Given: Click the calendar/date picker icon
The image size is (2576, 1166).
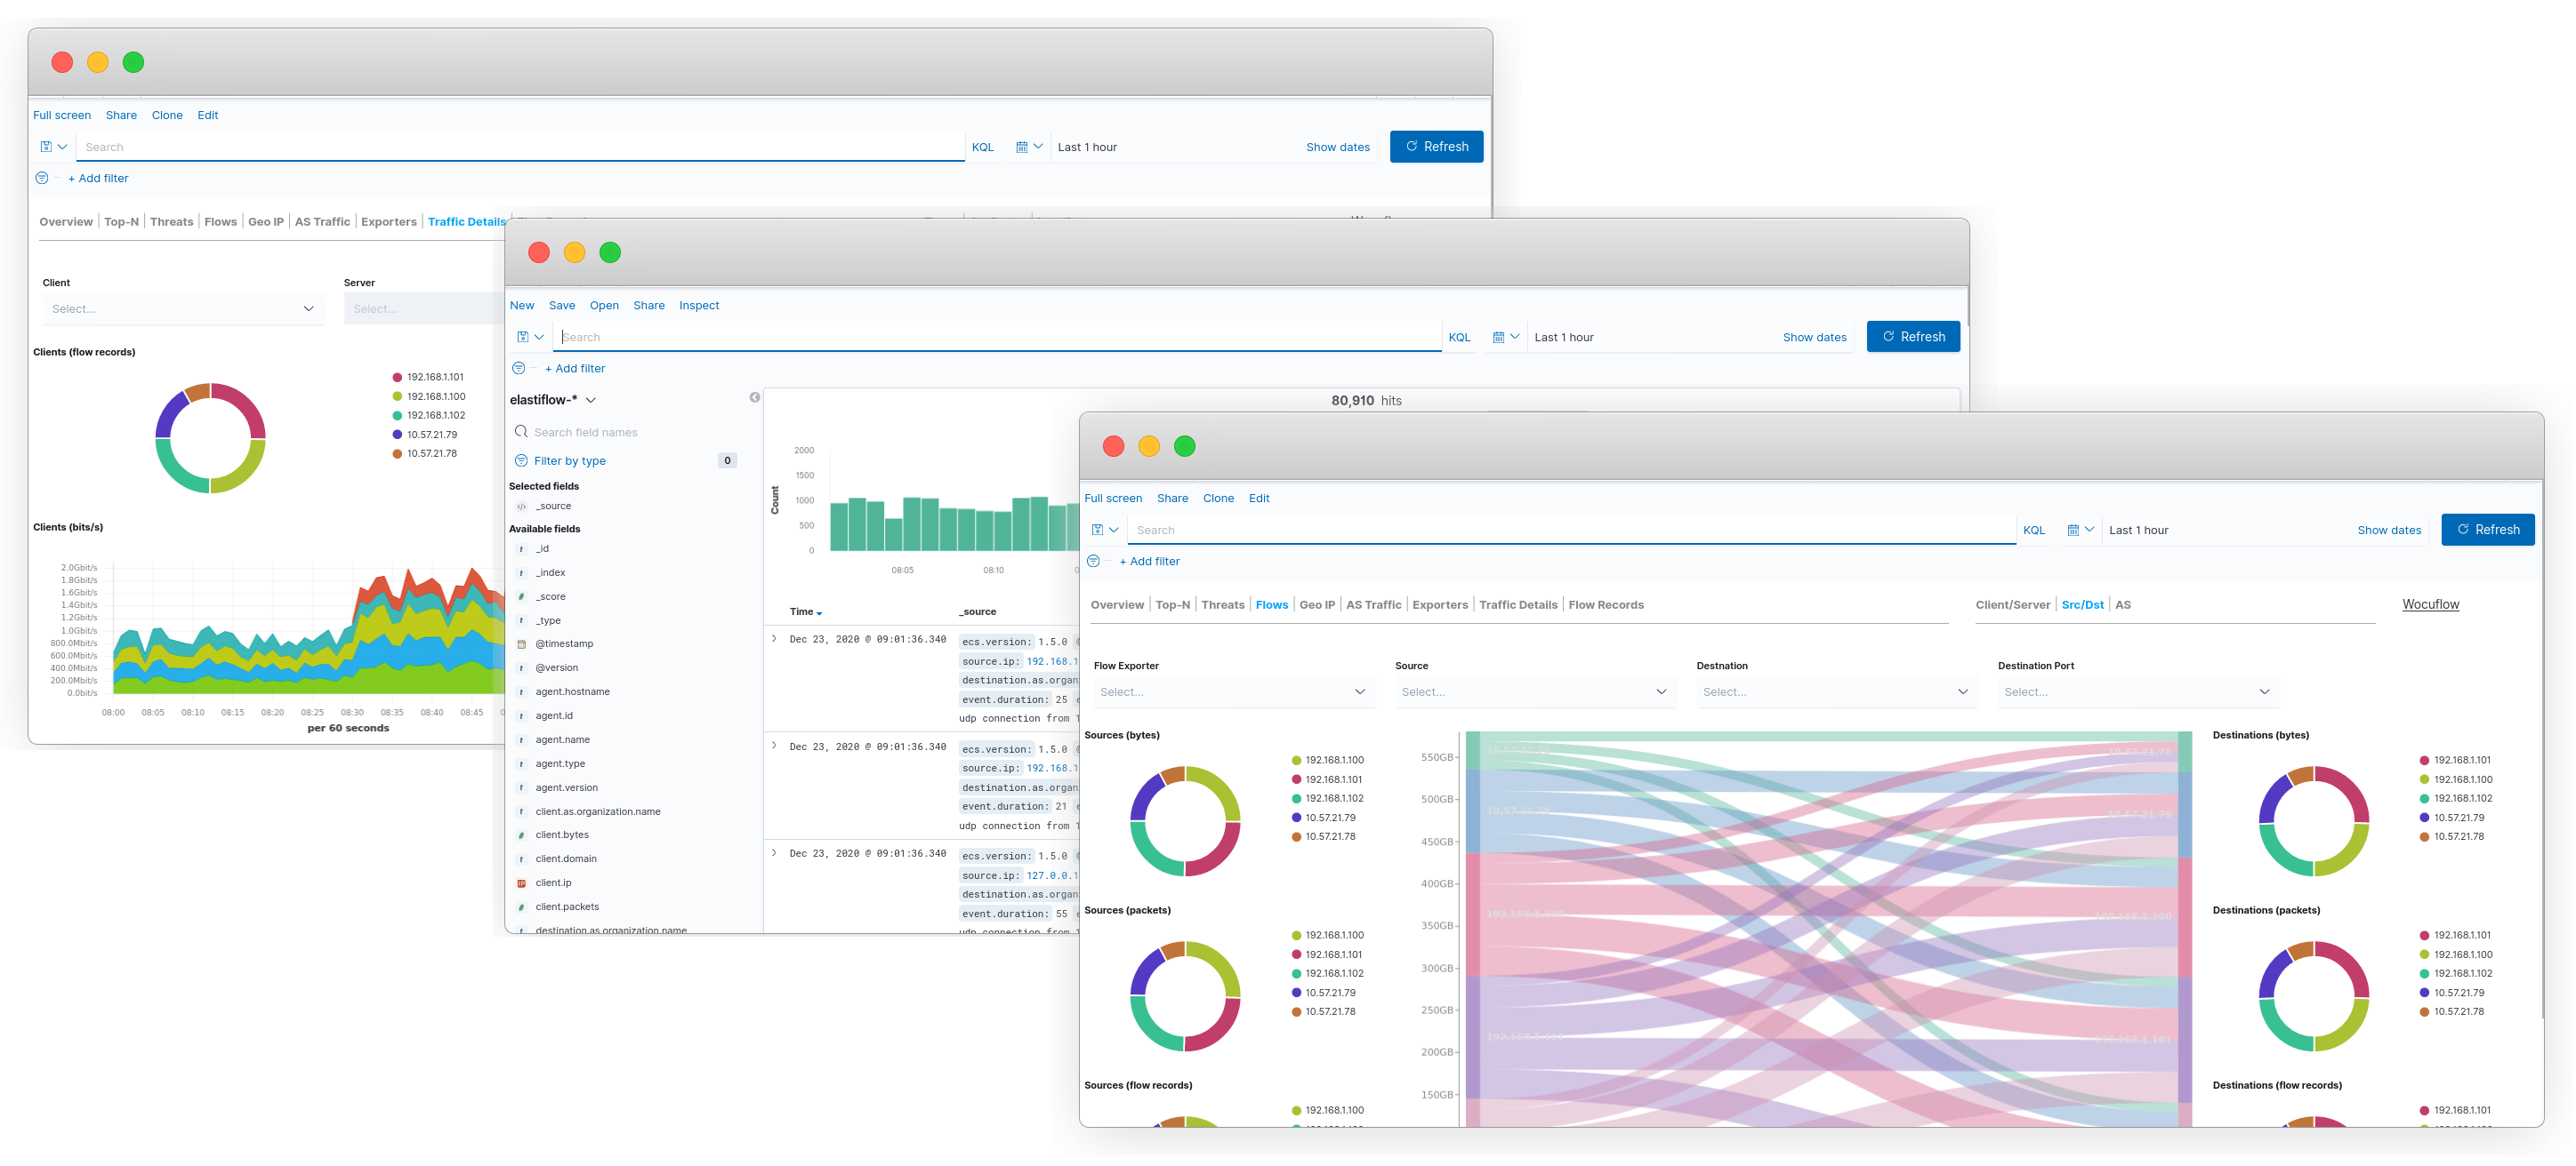Looking at the screenshot, I should pos(1020,146).
